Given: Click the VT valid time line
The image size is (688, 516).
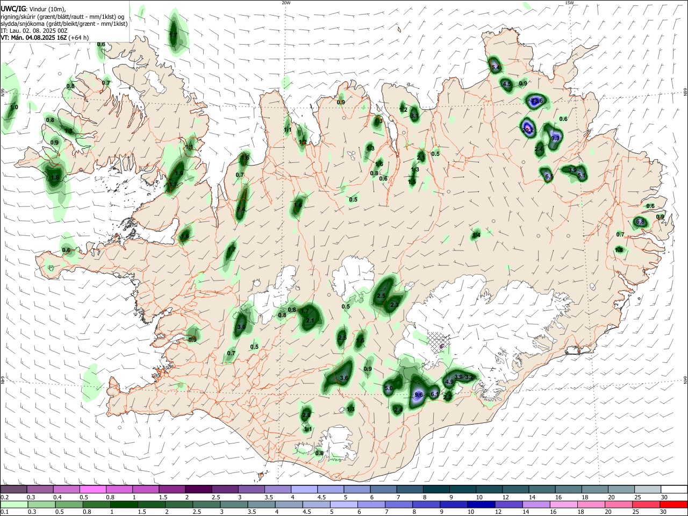Looking at the screenshot, I should (x=45, y=38).
